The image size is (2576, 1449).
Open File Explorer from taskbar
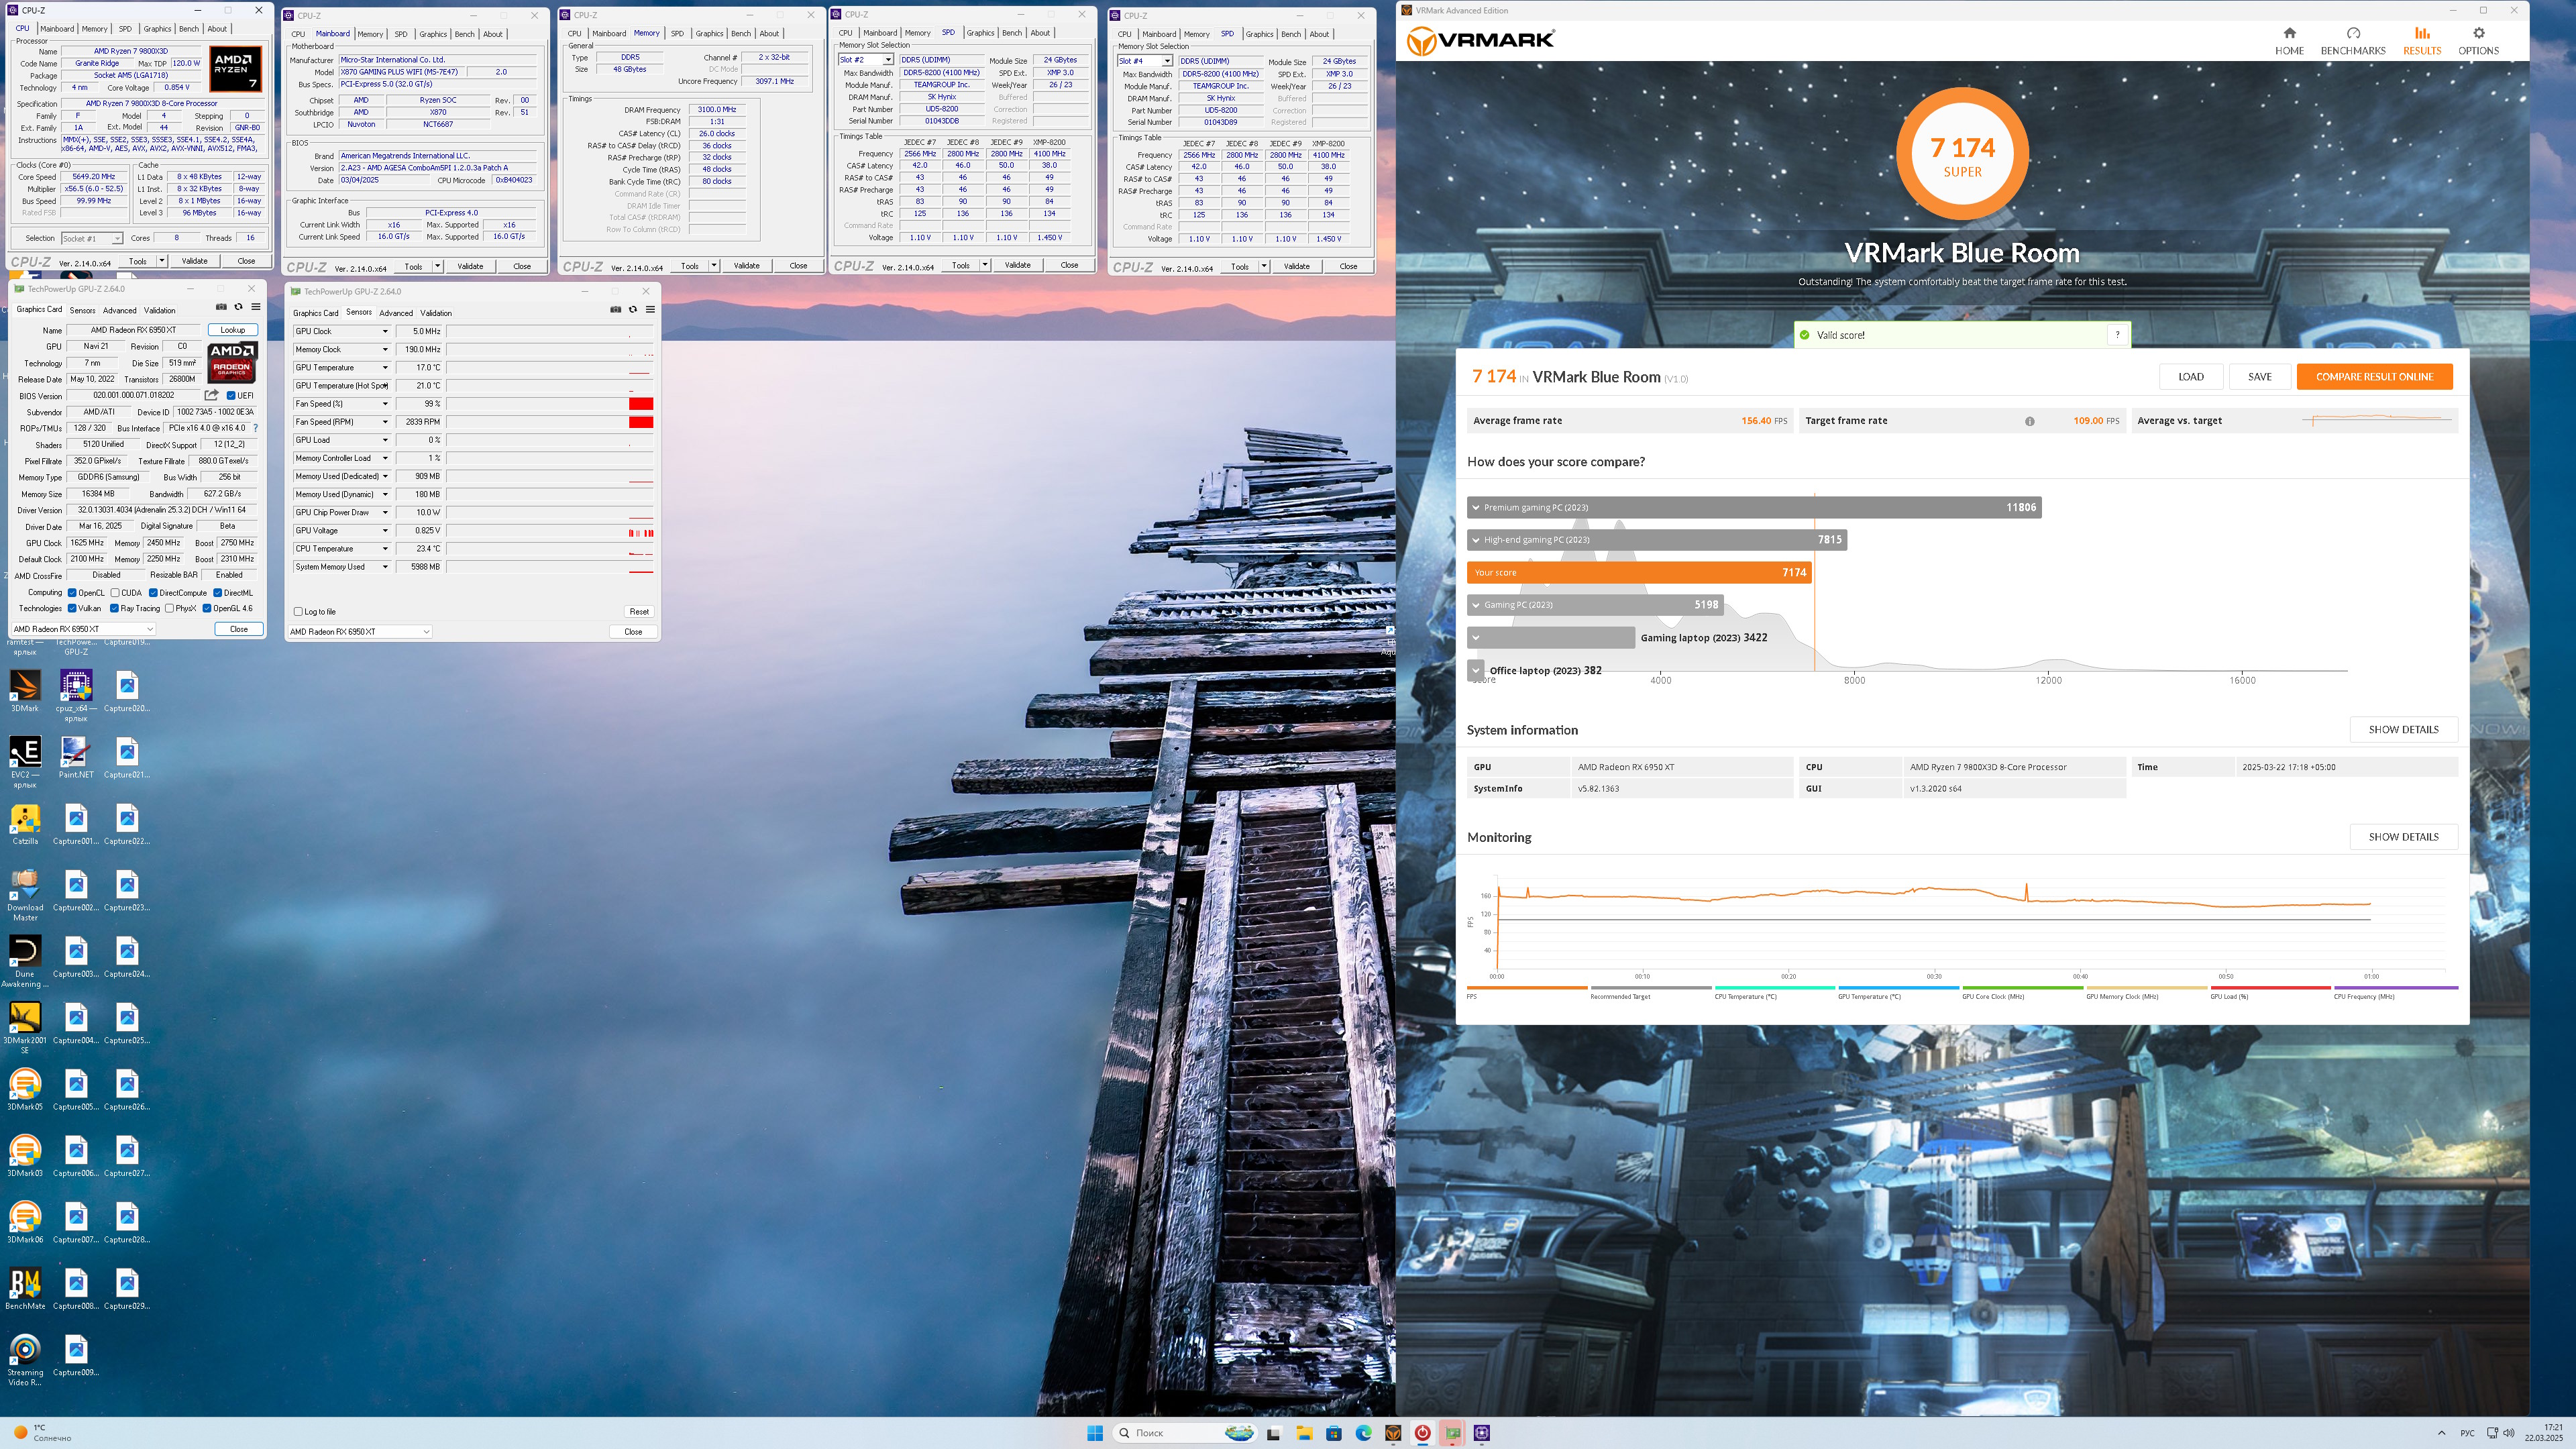coord(1304,1433)
